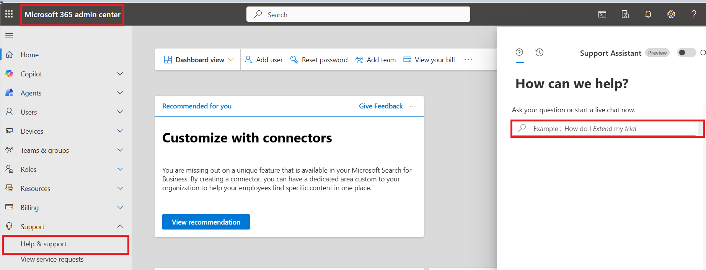Screen dimensions: 706x270
Task: Open the Cloud Shell icon in header
Action: 602,15
